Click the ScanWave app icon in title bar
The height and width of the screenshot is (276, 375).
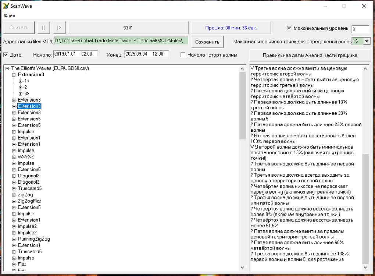point(6,6)
